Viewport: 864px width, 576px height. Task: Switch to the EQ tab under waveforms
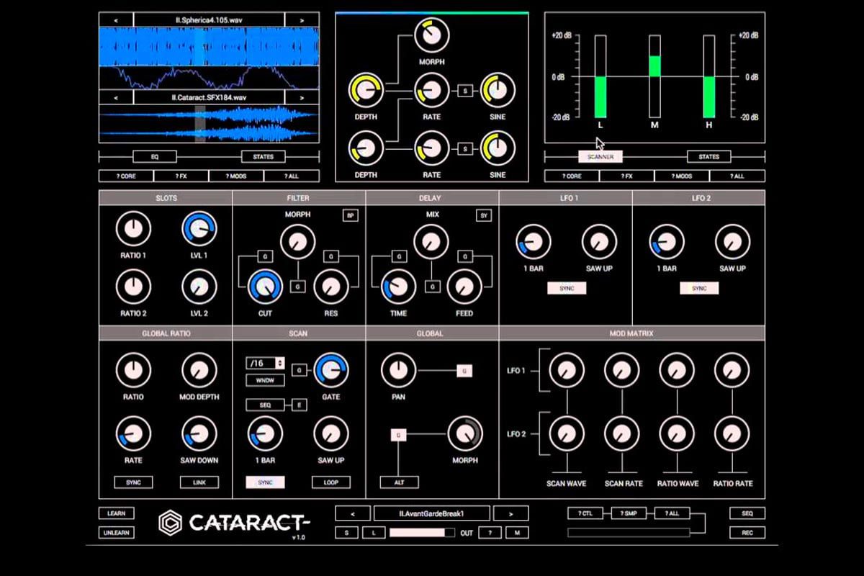point(154,156)
